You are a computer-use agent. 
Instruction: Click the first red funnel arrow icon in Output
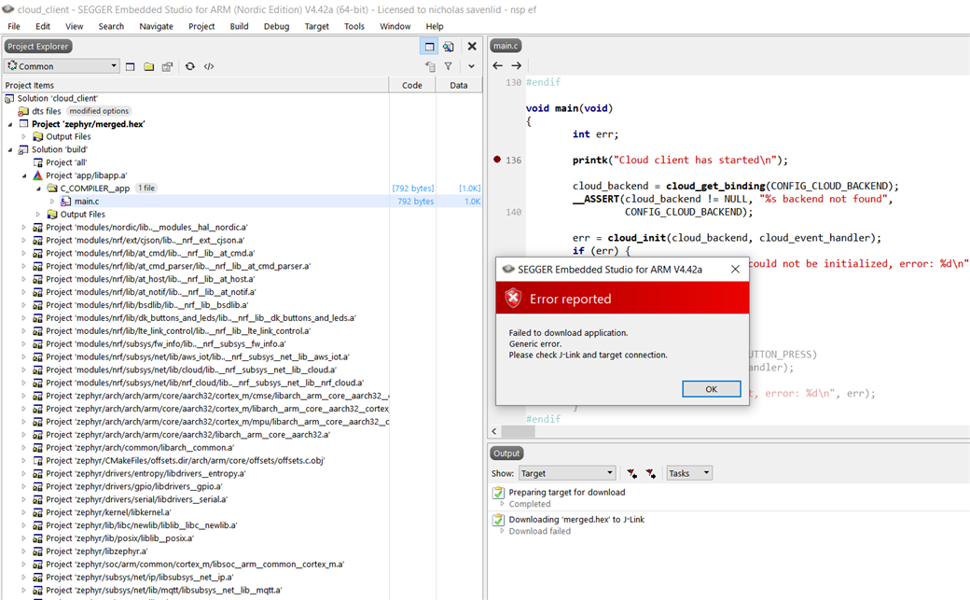point(631,473)
